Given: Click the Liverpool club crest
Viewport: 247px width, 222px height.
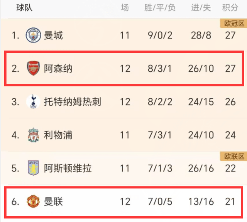Looking at the screenshot, I should (34, 135).
